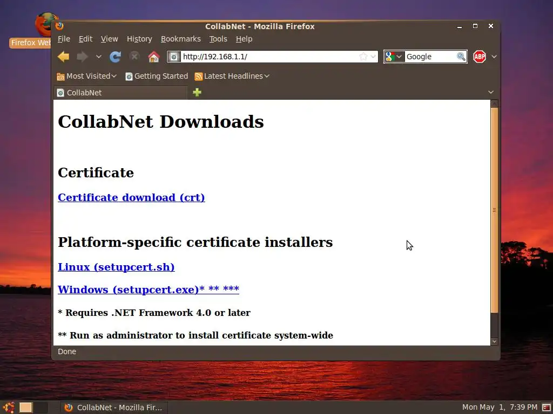Go to the Home page icon
This screenshot has width=553, height=414.
(154, 57)
